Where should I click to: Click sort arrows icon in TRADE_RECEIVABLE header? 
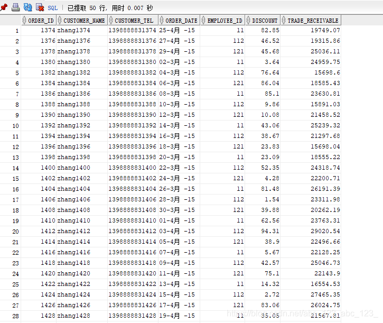[x=284, y=20]
